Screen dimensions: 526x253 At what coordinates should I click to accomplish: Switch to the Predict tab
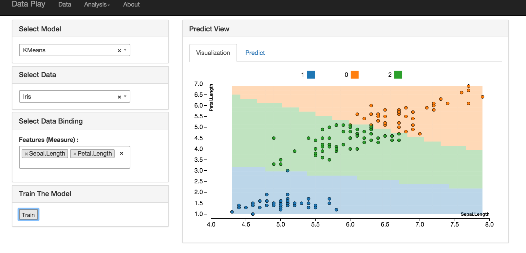pos(255,53)
